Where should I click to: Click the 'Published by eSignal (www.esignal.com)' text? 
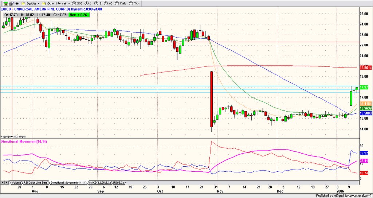click(x=344, y=195)
